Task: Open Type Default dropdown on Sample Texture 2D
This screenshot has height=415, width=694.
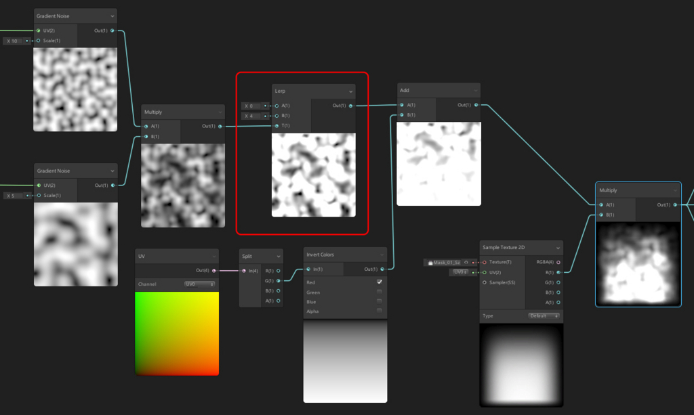Action: point(544,315)
